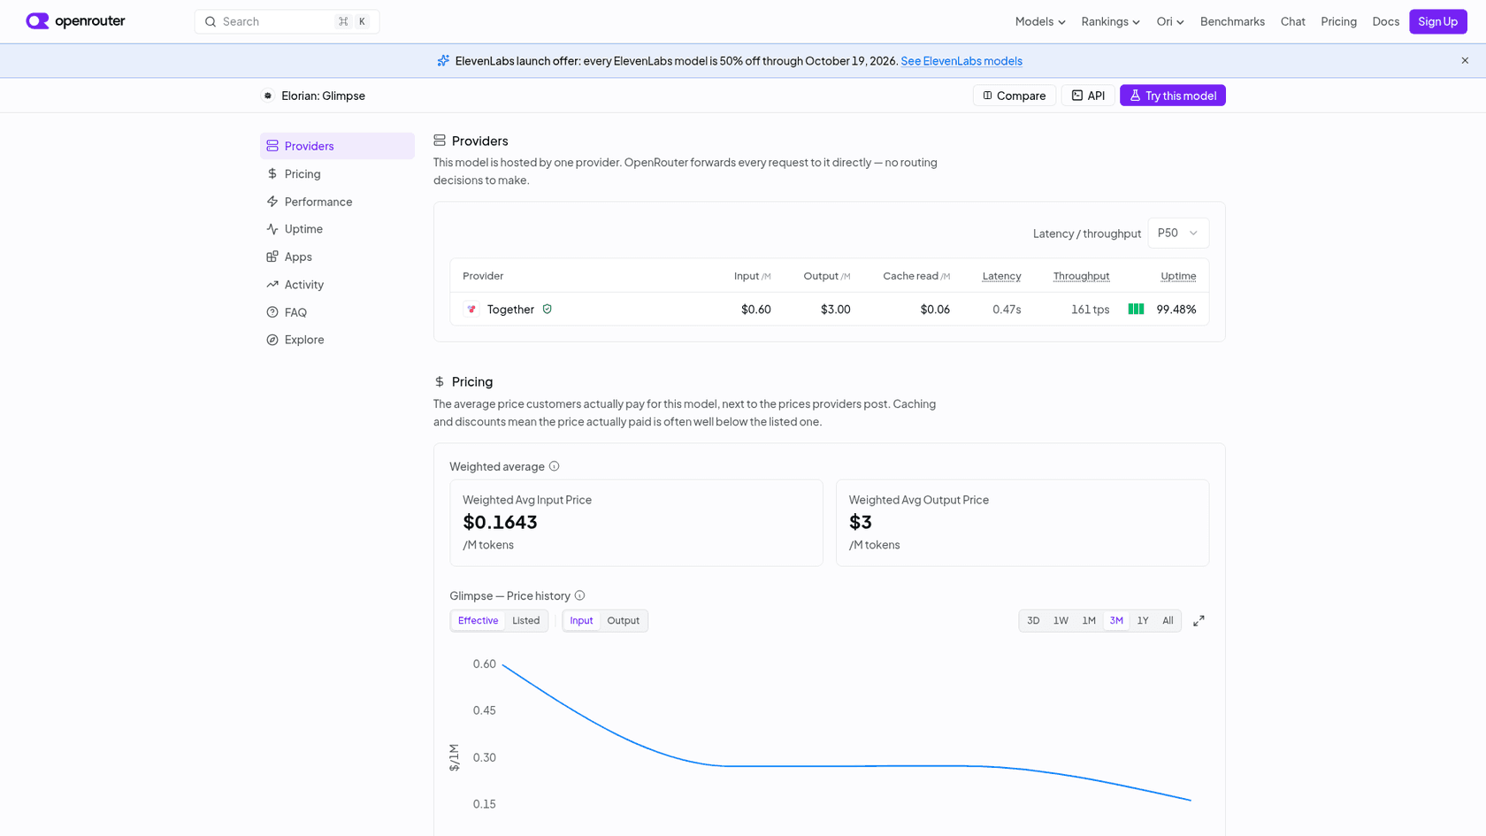Click the OpenRouter logo icon
The height and width of the screenshot is (836, 1486).
37,21
